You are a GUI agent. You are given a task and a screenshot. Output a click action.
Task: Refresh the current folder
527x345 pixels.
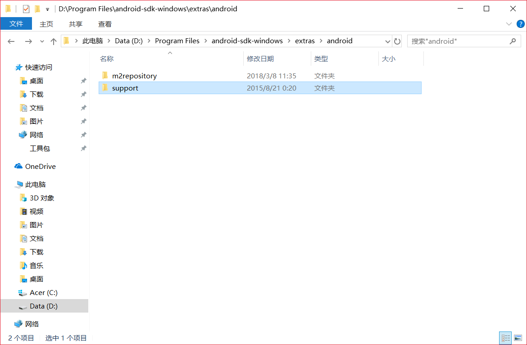(397, 41)
